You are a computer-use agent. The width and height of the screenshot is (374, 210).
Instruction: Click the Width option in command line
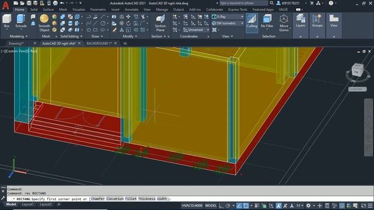[162, 199]
